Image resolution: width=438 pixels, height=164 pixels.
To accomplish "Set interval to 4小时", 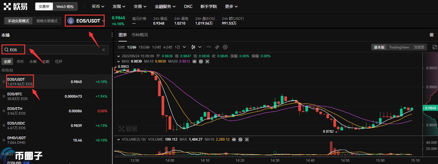I will (168, 47).
